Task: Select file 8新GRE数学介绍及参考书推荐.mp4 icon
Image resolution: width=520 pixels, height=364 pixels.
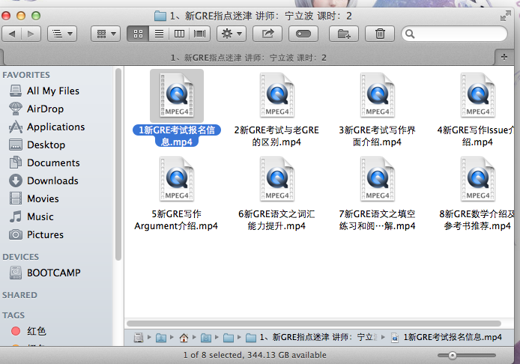Action: [x=477, y=179]
